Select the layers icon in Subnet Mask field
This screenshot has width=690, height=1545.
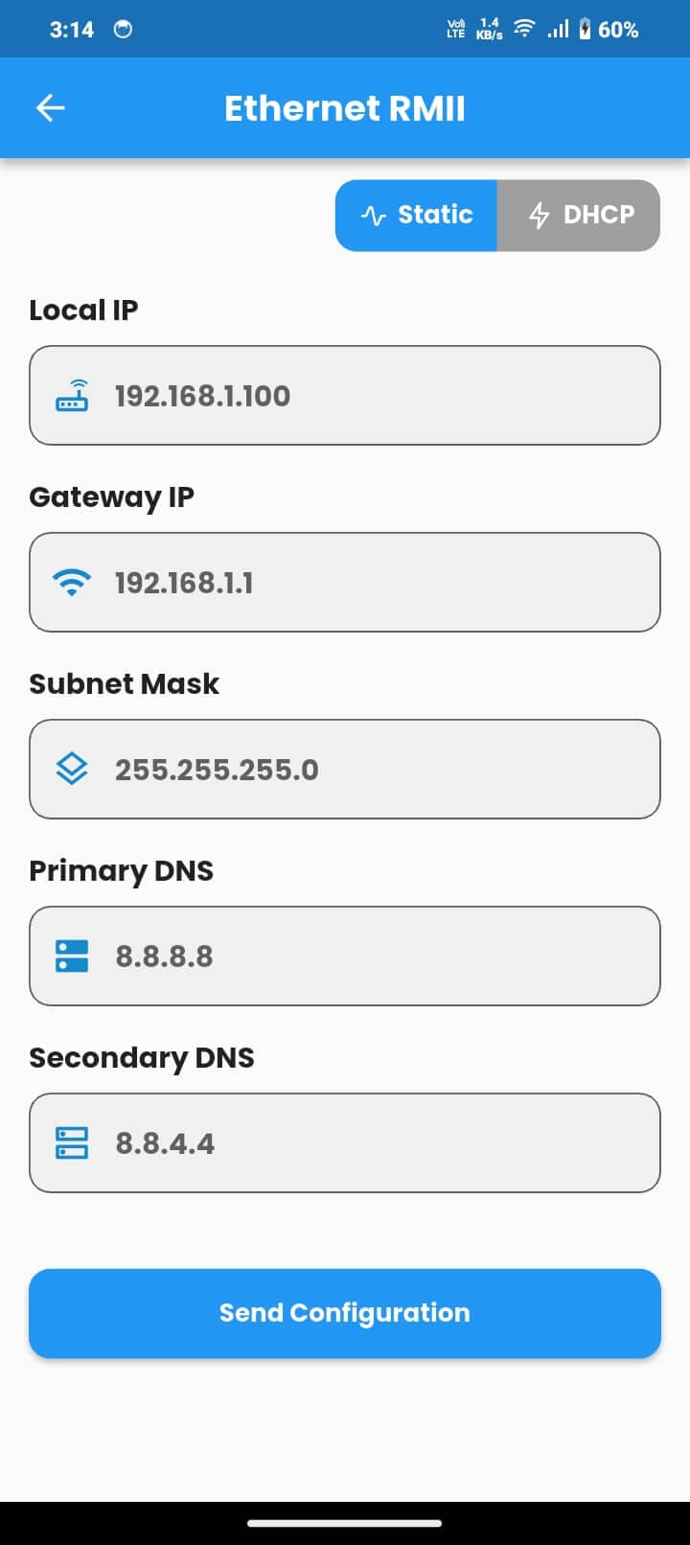(x=71, y=767)
